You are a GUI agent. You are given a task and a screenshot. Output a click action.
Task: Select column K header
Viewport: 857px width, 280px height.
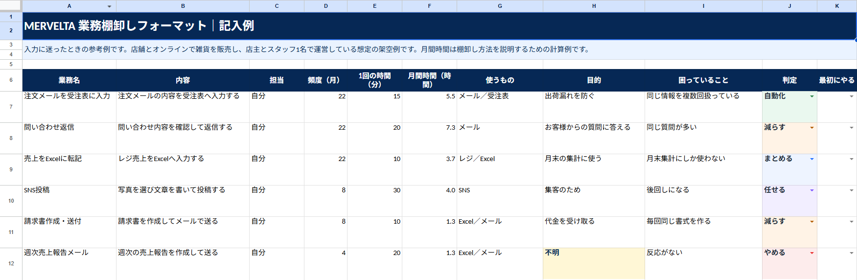[837, 6]
